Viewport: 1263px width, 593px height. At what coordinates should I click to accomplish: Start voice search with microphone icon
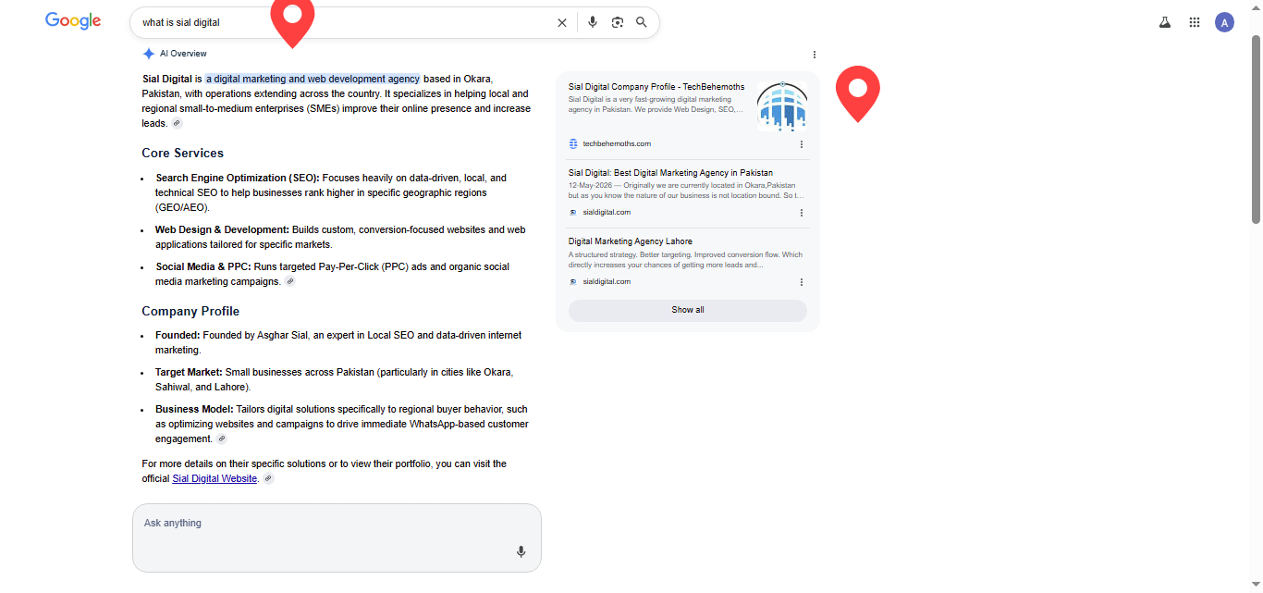click(593, 22)
